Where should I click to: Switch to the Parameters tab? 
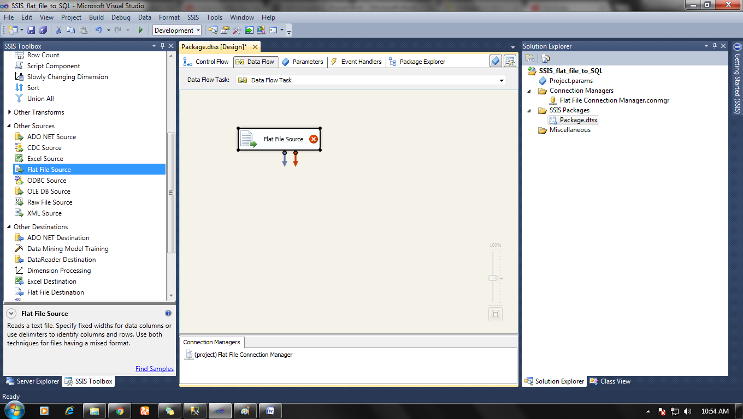pos(303,62)
